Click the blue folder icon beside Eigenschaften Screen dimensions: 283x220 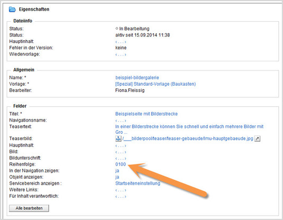click(x=12, y=9)
